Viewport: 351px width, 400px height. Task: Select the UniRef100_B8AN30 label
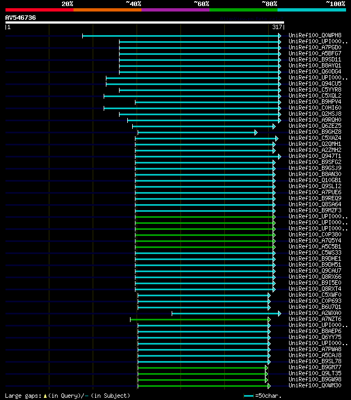point(315,174)
